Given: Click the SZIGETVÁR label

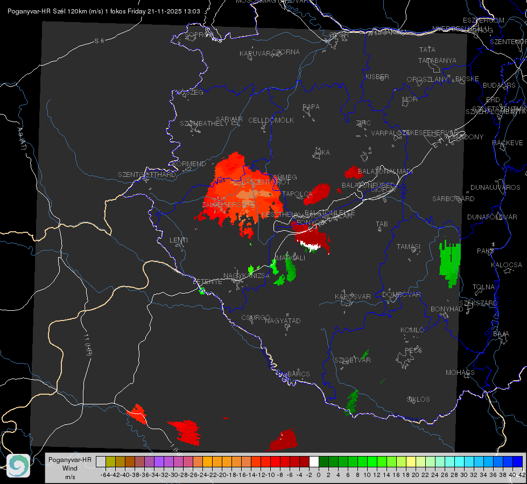Looking at the screenshot, I should (353, 360).
